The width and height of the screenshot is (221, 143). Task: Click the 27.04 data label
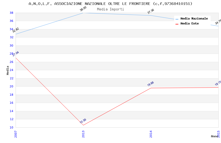point(16,54)
